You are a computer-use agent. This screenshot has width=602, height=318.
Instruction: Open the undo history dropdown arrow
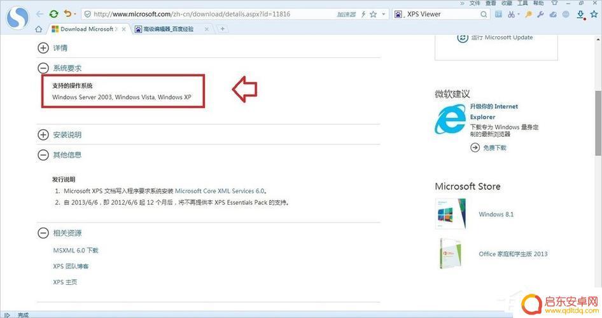75,14
